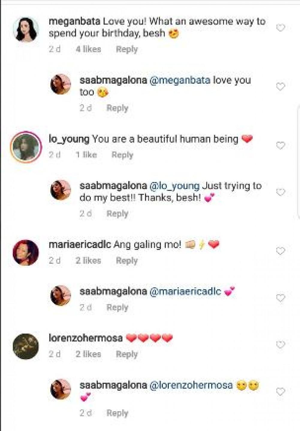
Task: Open lorenzohermosa's profile via username
Action: (86, 338)
